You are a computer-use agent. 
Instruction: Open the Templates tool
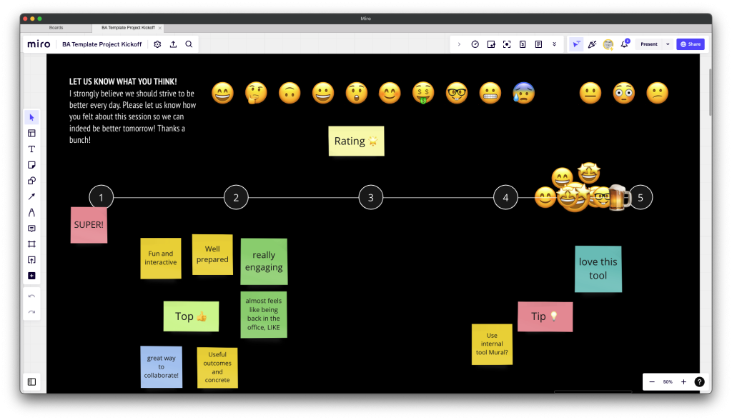point(31,133)
